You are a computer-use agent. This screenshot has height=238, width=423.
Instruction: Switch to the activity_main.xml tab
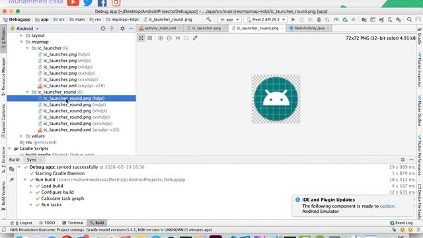(x=160, y=28)
